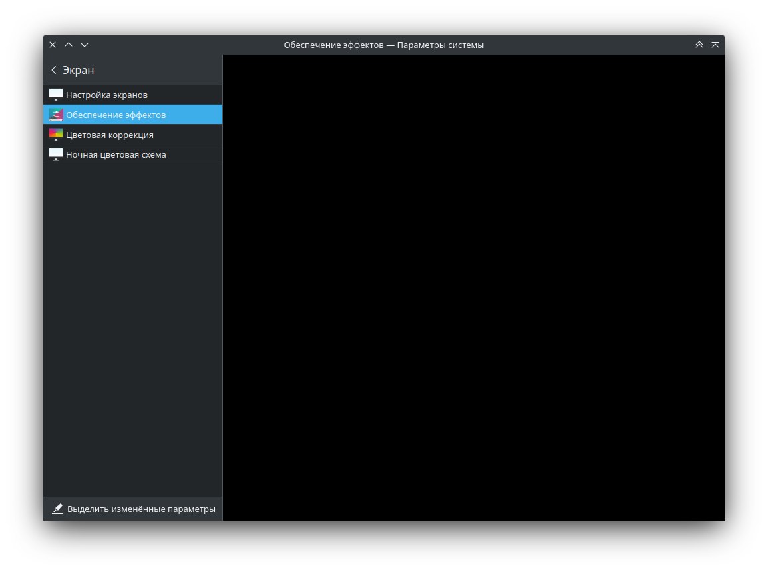Screen dimensions: 768x572
Task: Click the Обеспечение эффектов sliders icon
Action: (x=56, y=115)
